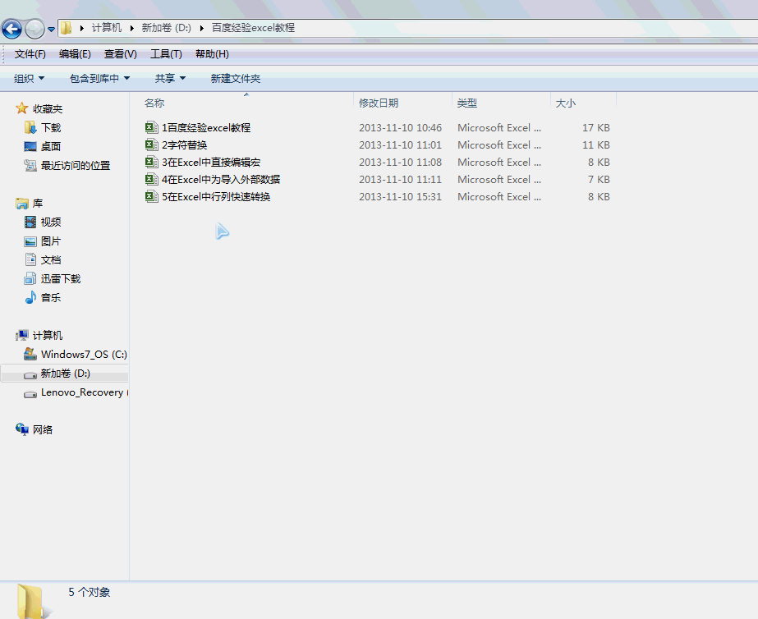Viewport: 758px width, 619px height.
Task: Click the Excel icon of 3在Excel中直接编辑宏
Action: (x=151, y=163)
